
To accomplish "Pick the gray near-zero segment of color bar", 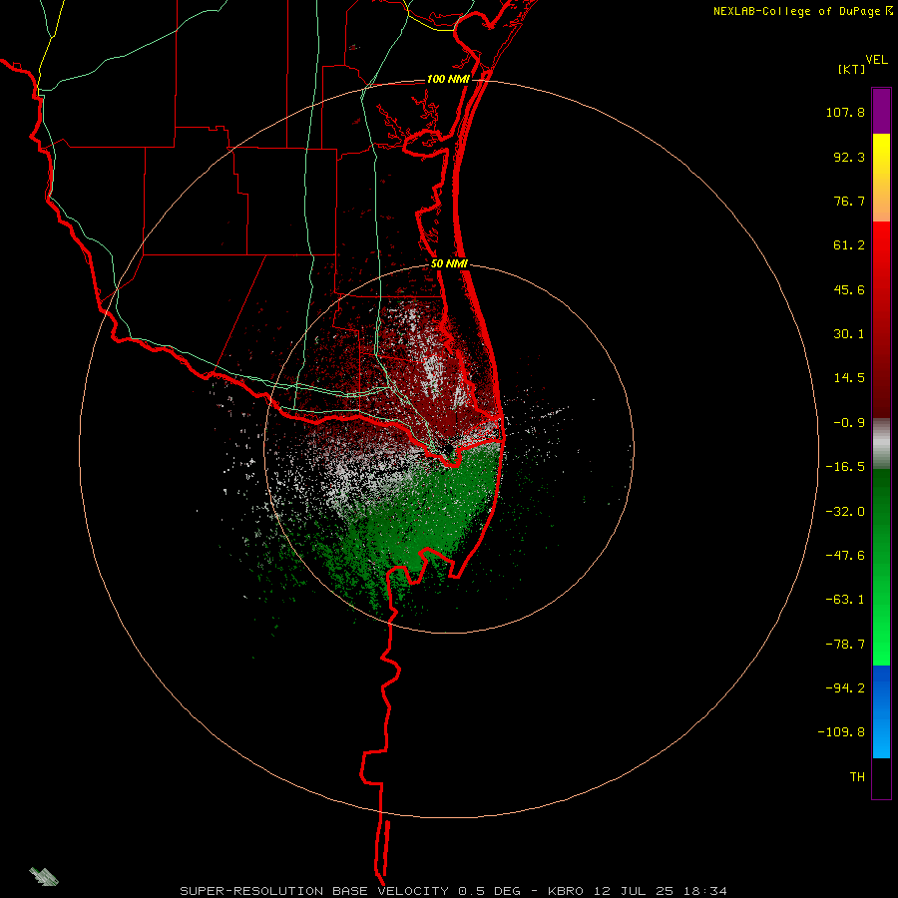I will coord(881,441).
